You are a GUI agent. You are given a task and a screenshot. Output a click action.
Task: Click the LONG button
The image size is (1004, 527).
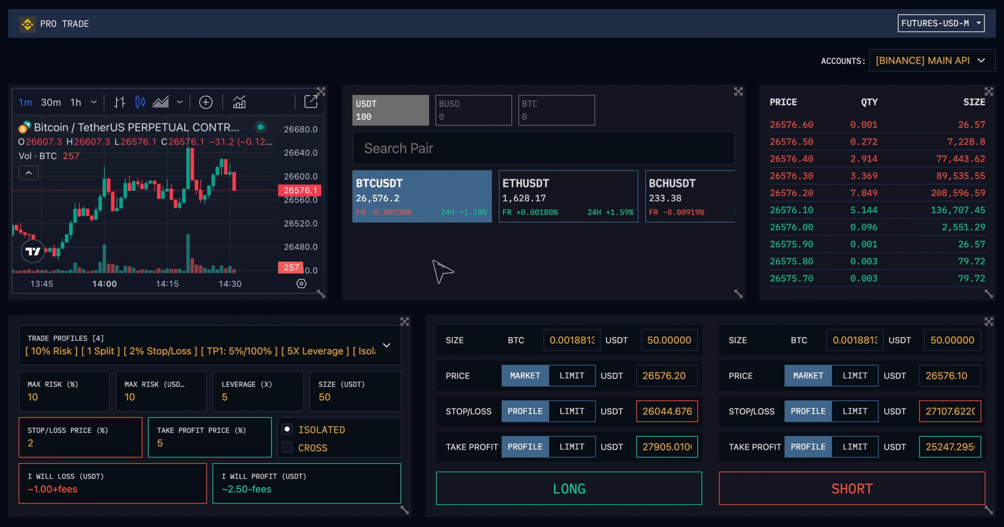[569, 488]
